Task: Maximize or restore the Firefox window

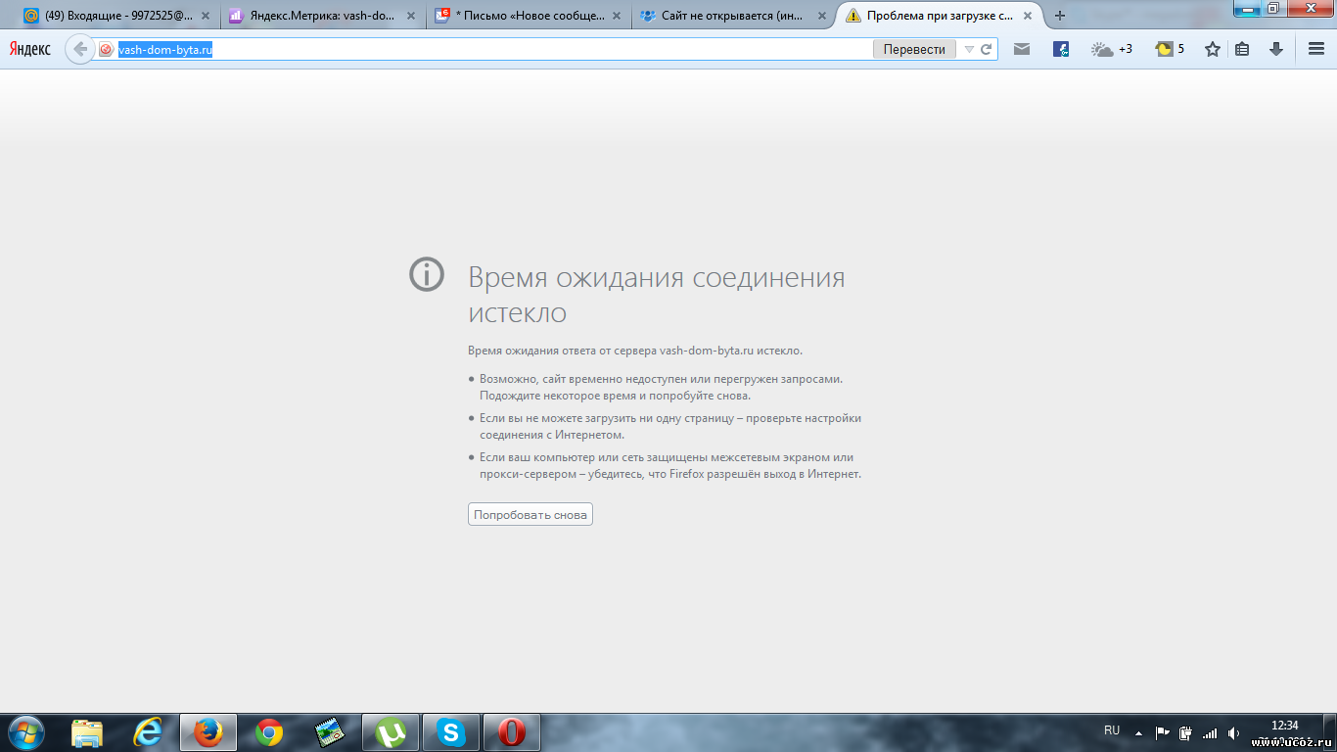Action: [1272, 8]
